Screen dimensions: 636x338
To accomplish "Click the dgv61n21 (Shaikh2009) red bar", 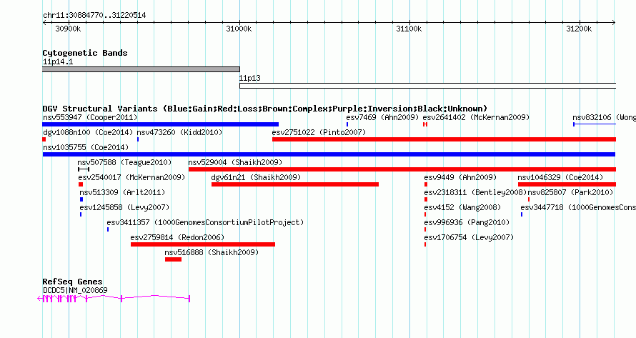I will click(x=295, y=184).
